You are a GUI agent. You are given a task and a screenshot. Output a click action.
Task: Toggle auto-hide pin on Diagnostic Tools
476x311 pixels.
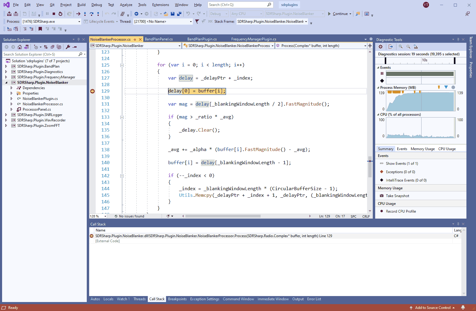click(x=458, y=39)
